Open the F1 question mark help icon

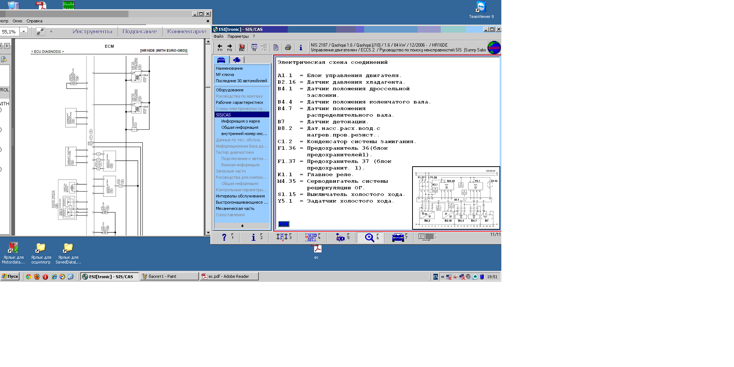click(x=224, y=237)
